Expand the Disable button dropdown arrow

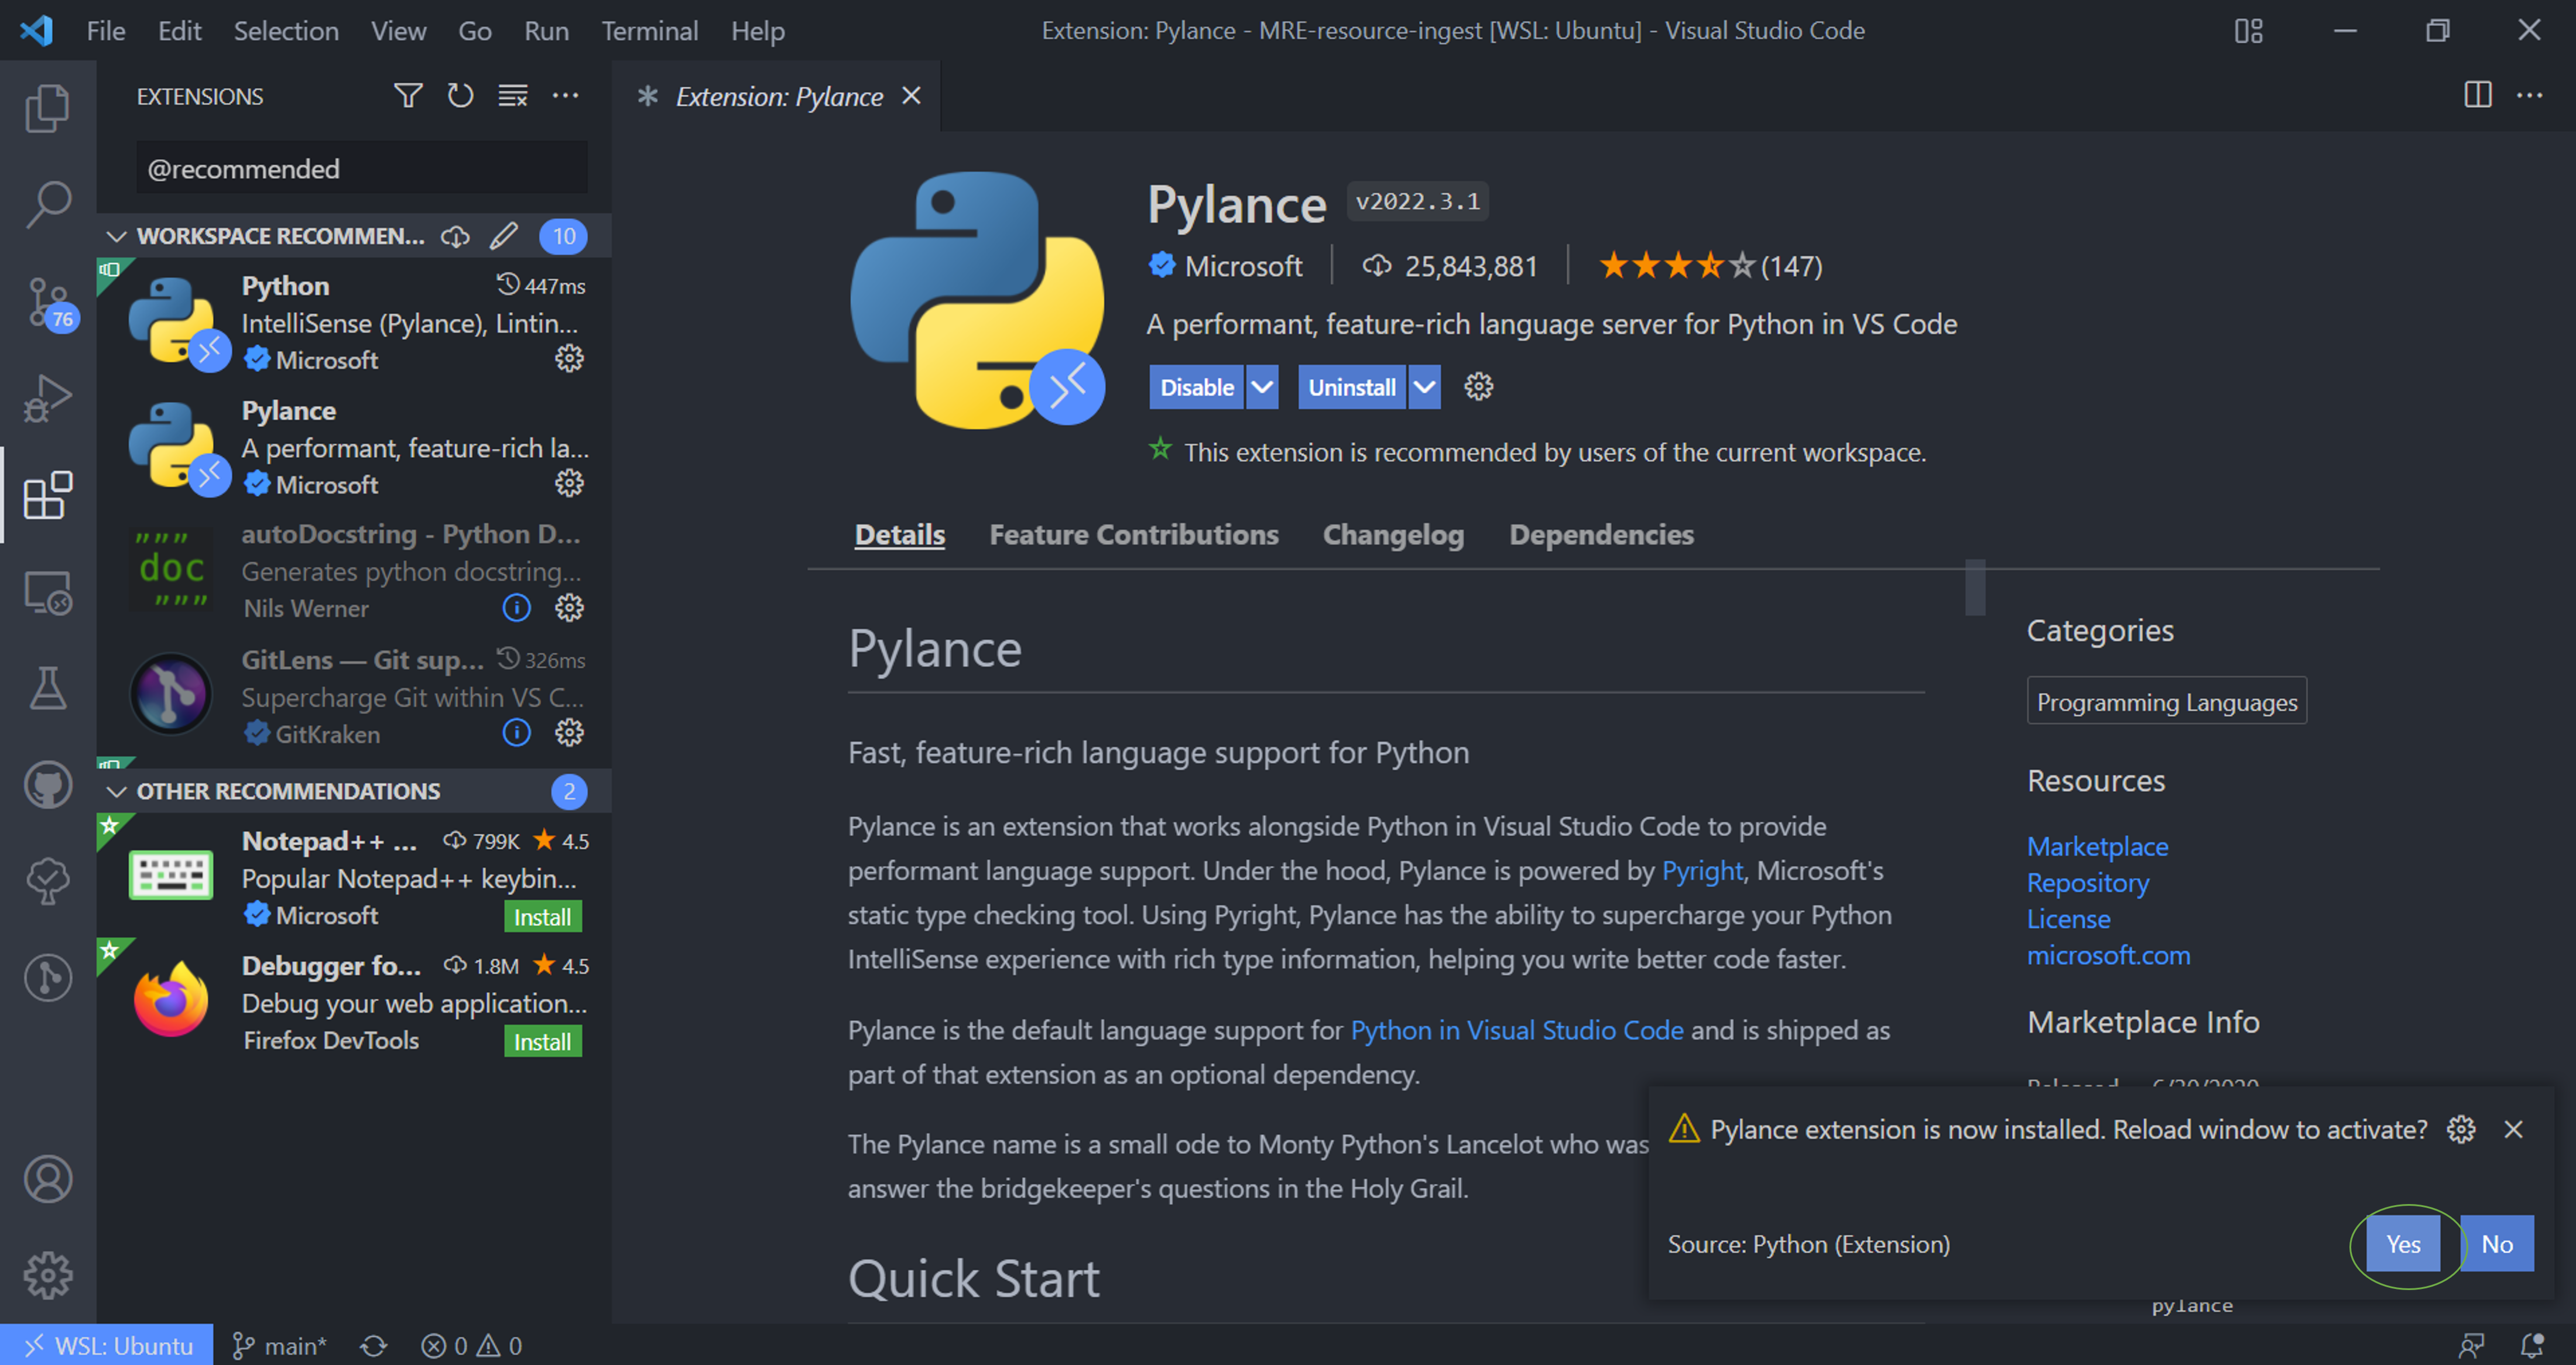1262,387
